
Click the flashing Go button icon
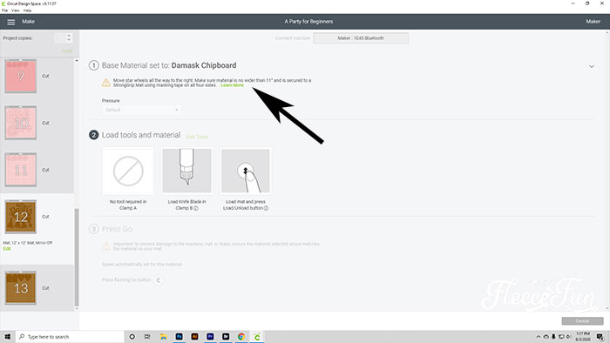point(158,280)
